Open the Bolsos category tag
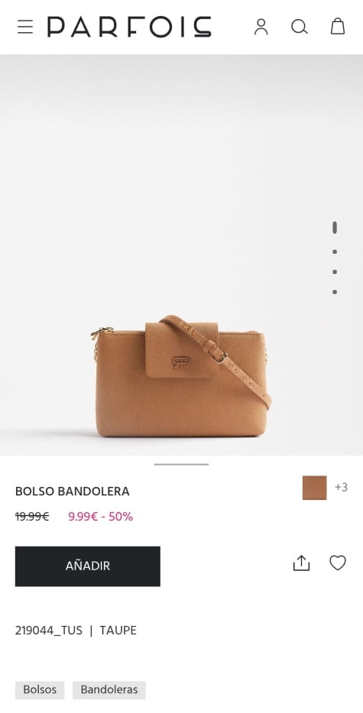This screenshot has width=363, height=713. (40, 690)
